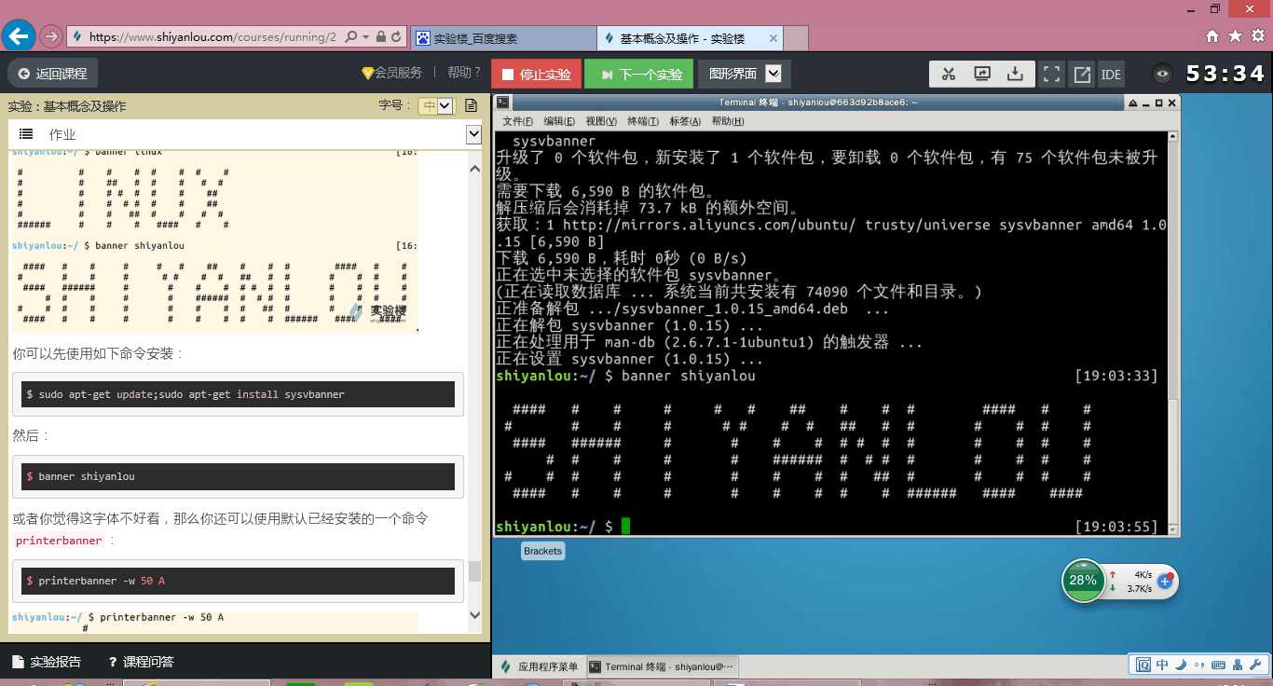This screenshot has height=686, width=1273.
Task: Open the terminal 终端(T) menu
Action: point(643,121)
